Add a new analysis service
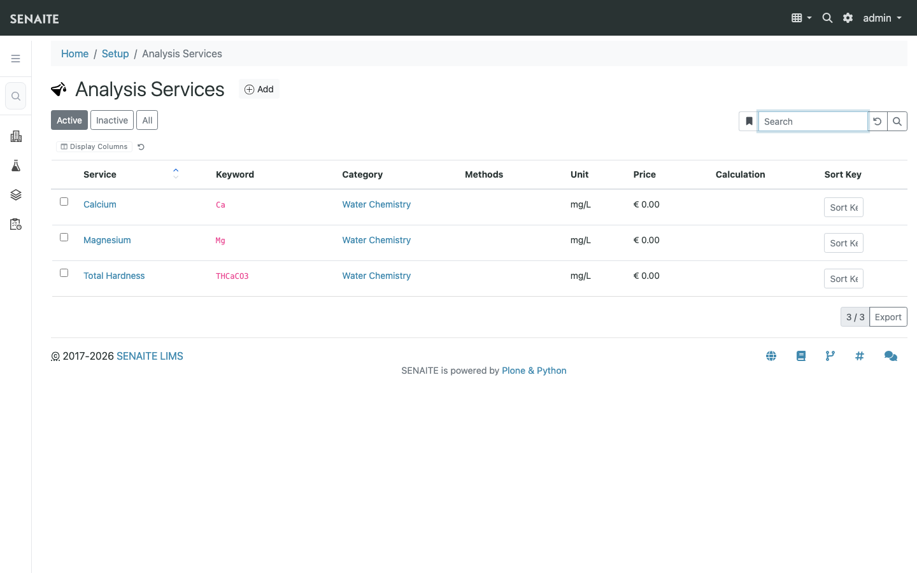 pyautogui.click(x=259, y=89)
